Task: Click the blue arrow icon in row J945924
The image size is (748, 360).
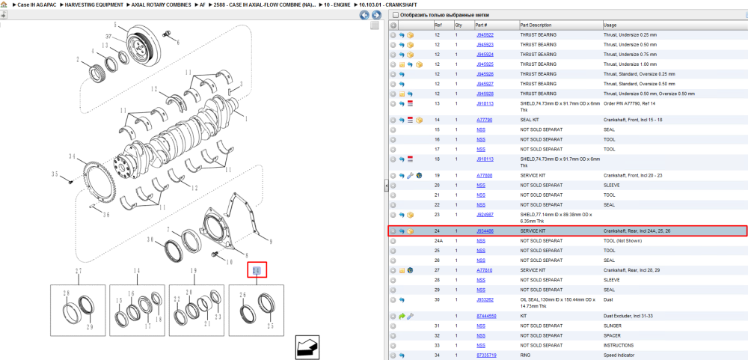Action: (x=402, y=55)
